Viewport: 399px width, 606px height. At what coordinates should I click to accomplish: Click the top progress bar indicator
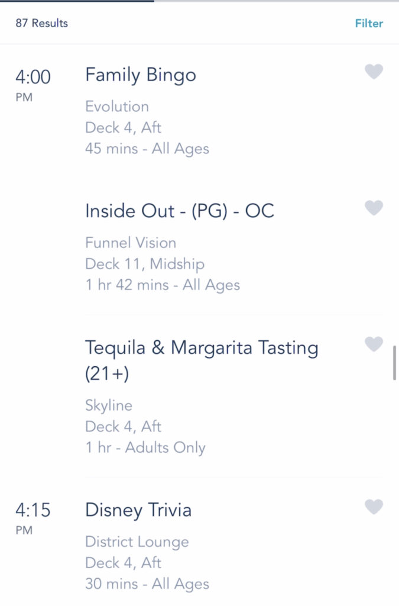pyautogui.click(x=77, y=1)
